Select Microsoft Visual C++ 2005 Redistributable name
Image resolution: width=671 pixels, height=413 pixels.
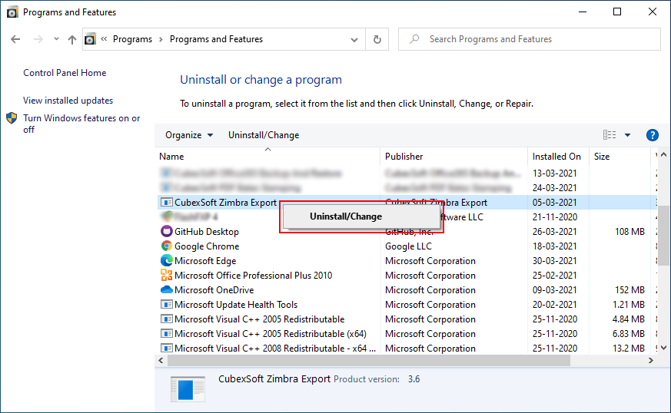(259, 319)
